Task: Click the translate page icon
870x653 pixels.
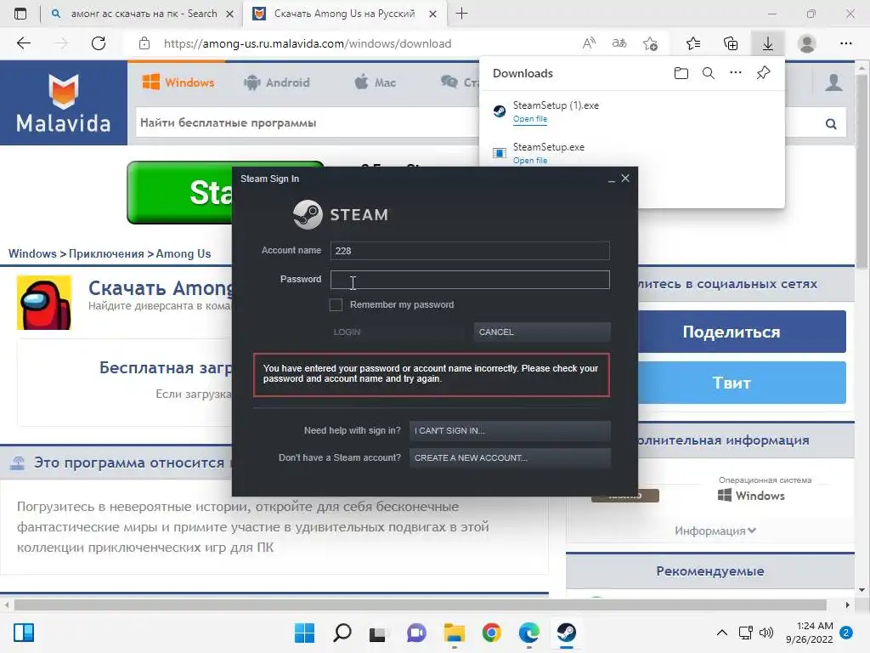Action: [x=619, y=43]
